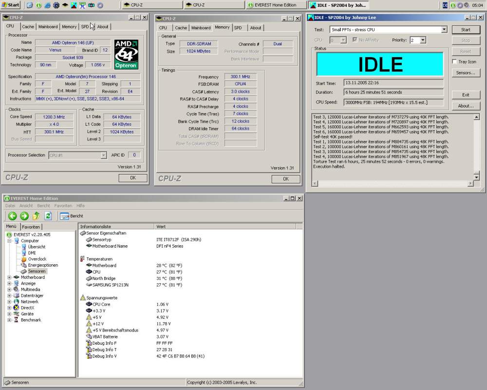Click the SP2004 log scroll-down arrow
The image size is (487, 390).
476,177
